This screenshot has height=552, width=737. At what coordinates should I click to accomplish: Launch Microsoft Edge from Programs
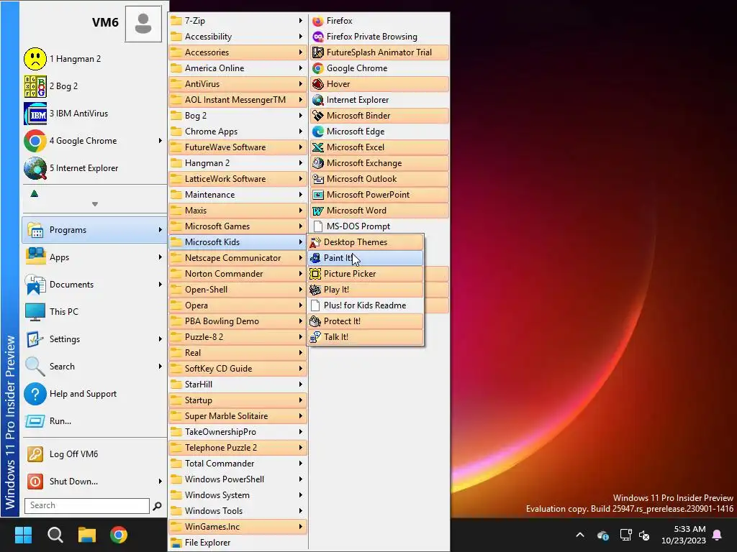379,132
